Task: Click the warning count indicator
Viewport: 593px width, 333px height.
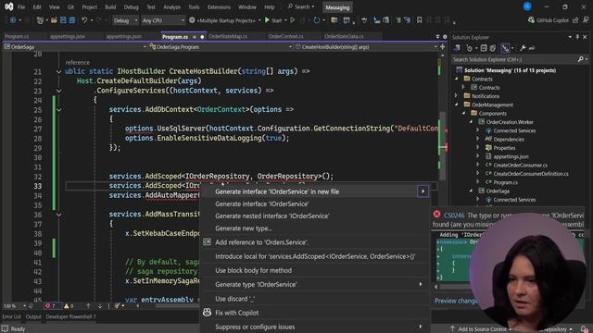Action: (x=69, y=306)
